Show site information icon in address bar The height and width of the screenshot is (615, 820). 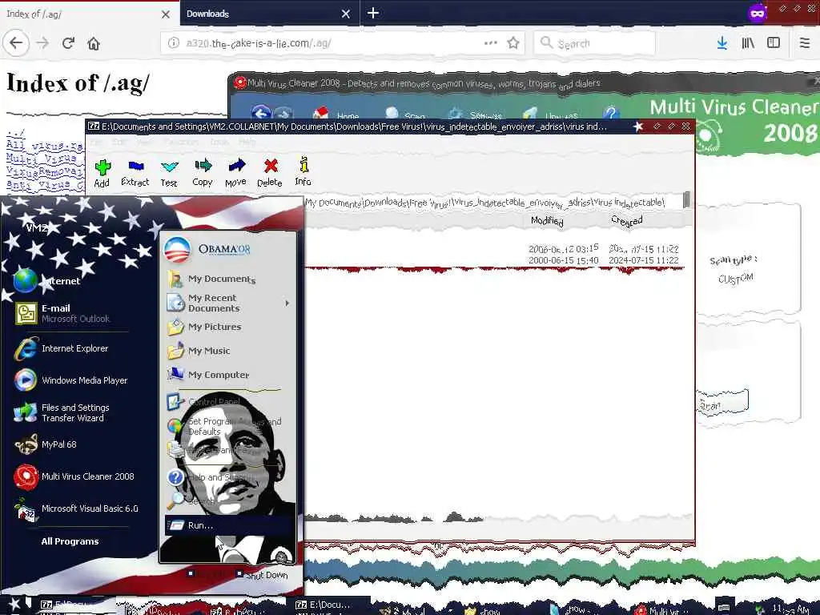[x=174, y=43]
